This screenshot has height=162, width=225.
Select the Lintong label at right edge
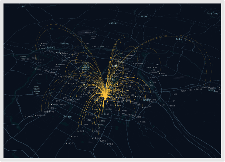[211, 90]
